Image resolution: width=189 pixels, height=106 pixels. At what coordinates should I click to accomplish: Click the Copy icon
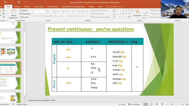tap(4, 14)
